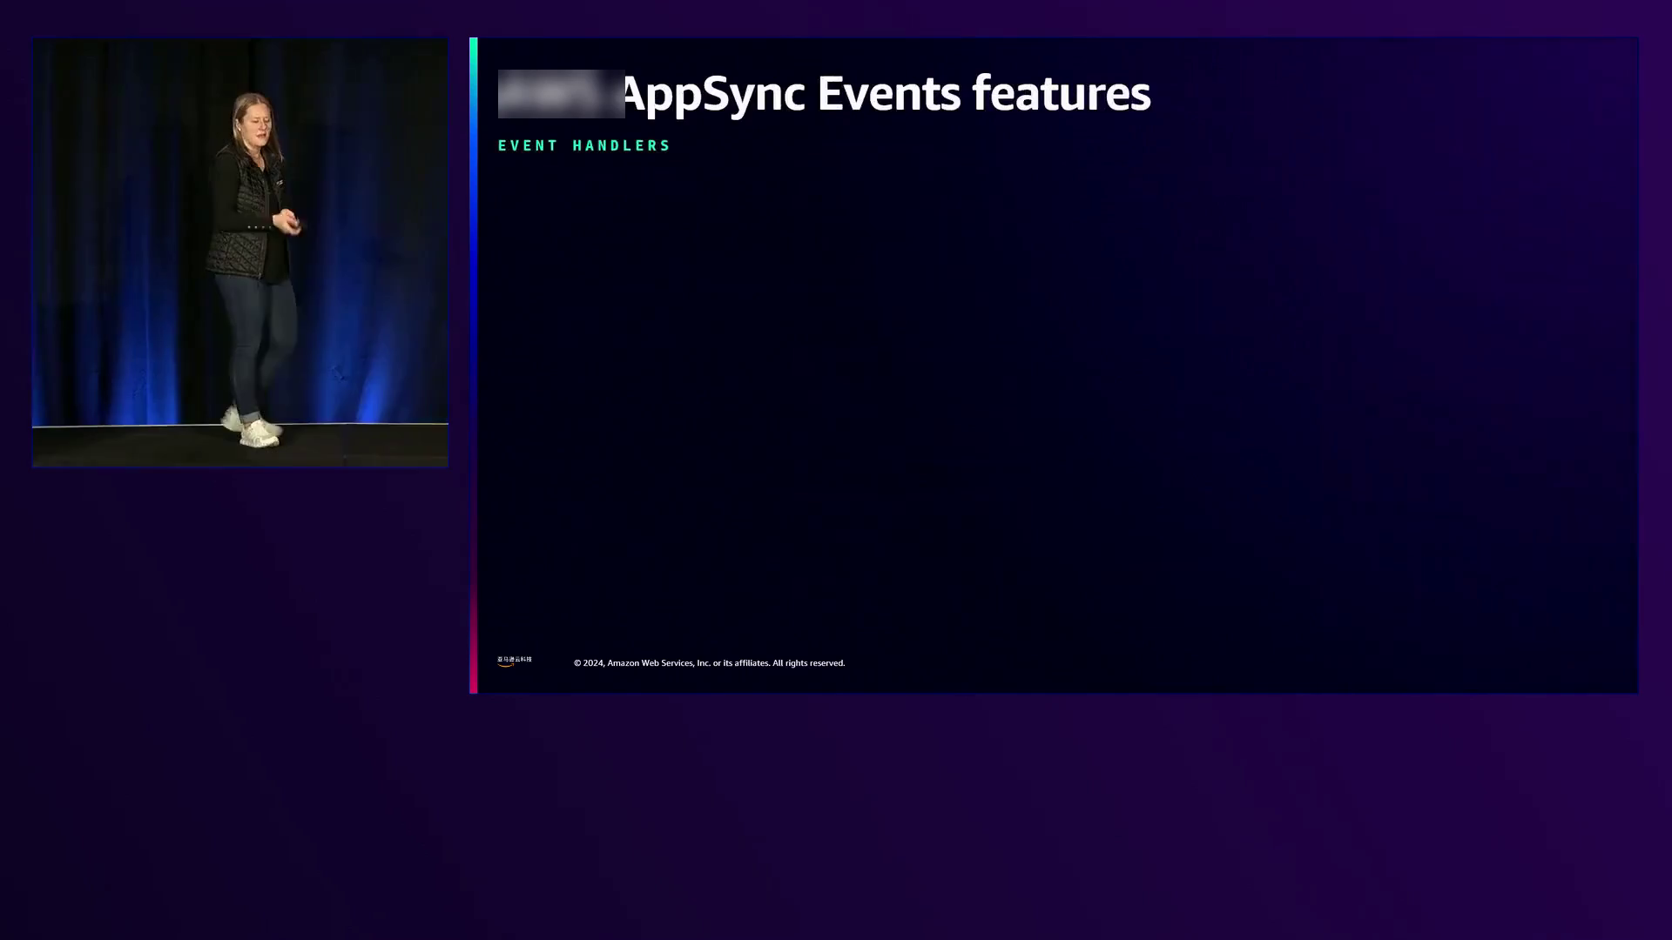Click the copyright © symbol in footer
Viewport: 1672px width, 940px height.
click(x=577, y=663)
